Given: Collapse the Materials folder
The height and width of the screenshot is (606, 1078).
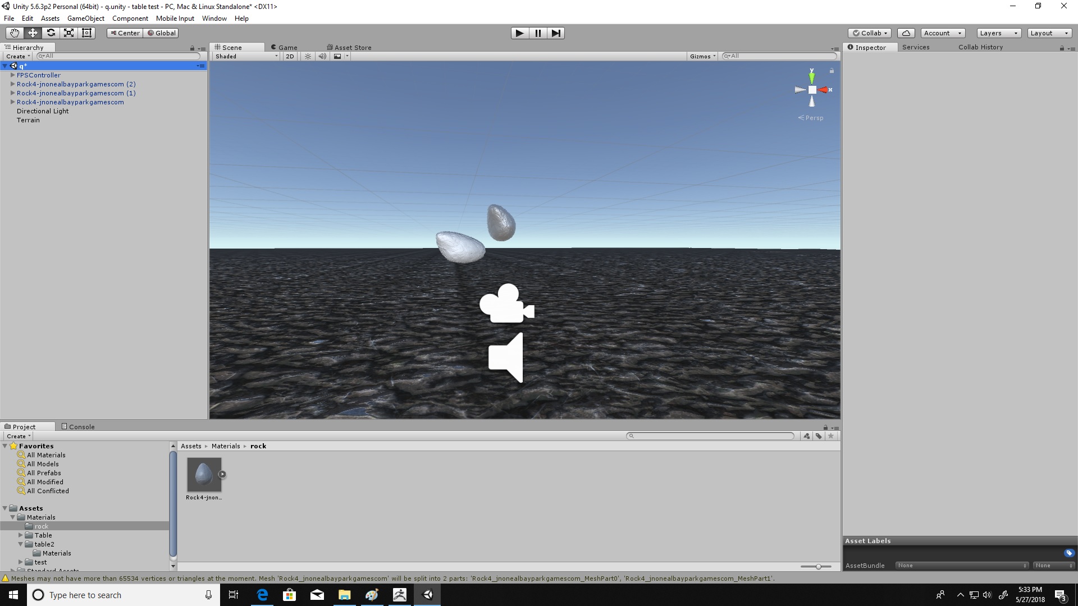Looking at the screenshot, I should [x=12, y=517].
